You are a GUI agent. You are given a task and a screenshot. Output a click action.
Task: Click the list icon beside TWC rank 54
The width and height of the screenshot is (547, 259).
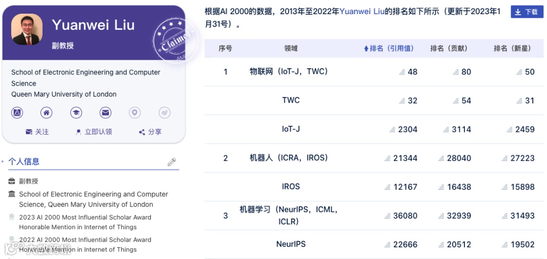pos(456,100)
